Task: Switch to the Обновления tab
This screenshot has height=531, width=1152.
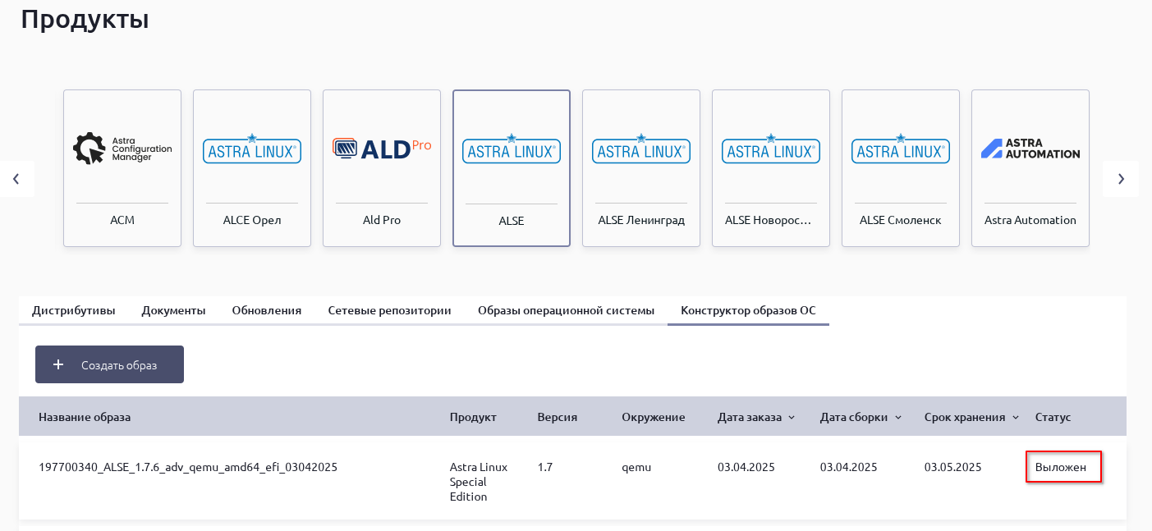Action: point(266,310)
